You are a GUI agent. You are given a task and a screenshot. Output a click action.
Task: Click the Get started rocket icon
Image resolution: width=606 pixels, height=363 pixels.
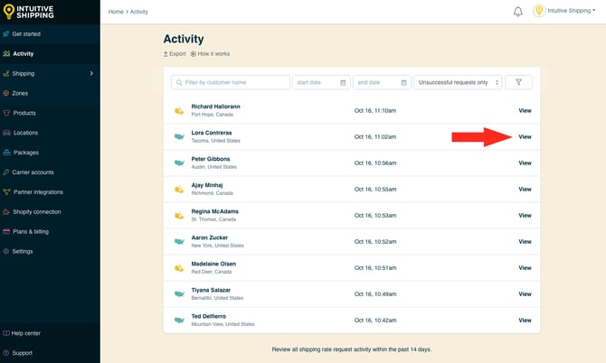[6, 34]
